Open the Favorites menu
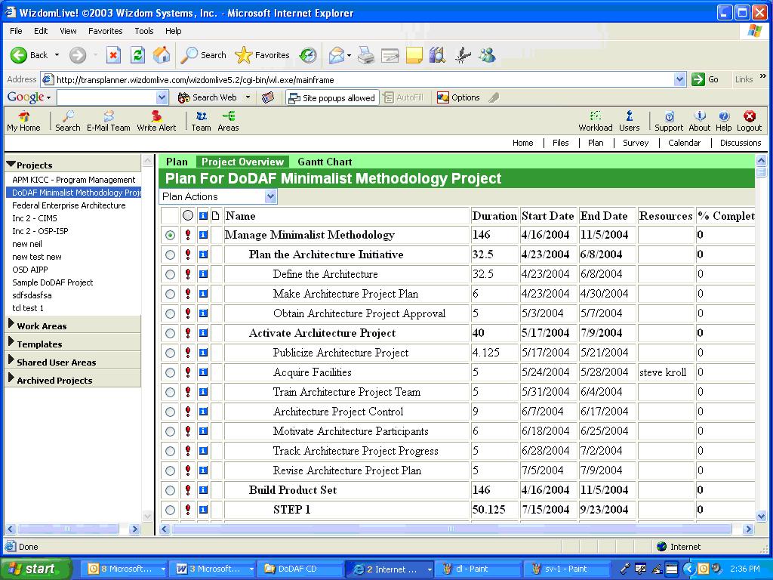 click(105, 31)
